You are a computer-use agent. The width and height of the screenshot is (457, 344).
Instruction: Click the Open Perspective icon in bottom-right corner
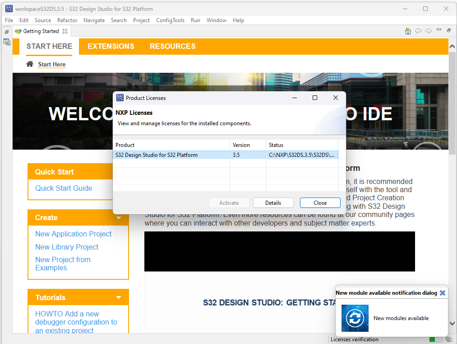point(448,339)
